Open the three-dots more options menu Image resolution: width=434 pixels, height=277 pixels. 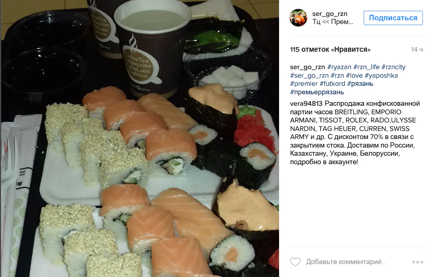click(417, 262)
